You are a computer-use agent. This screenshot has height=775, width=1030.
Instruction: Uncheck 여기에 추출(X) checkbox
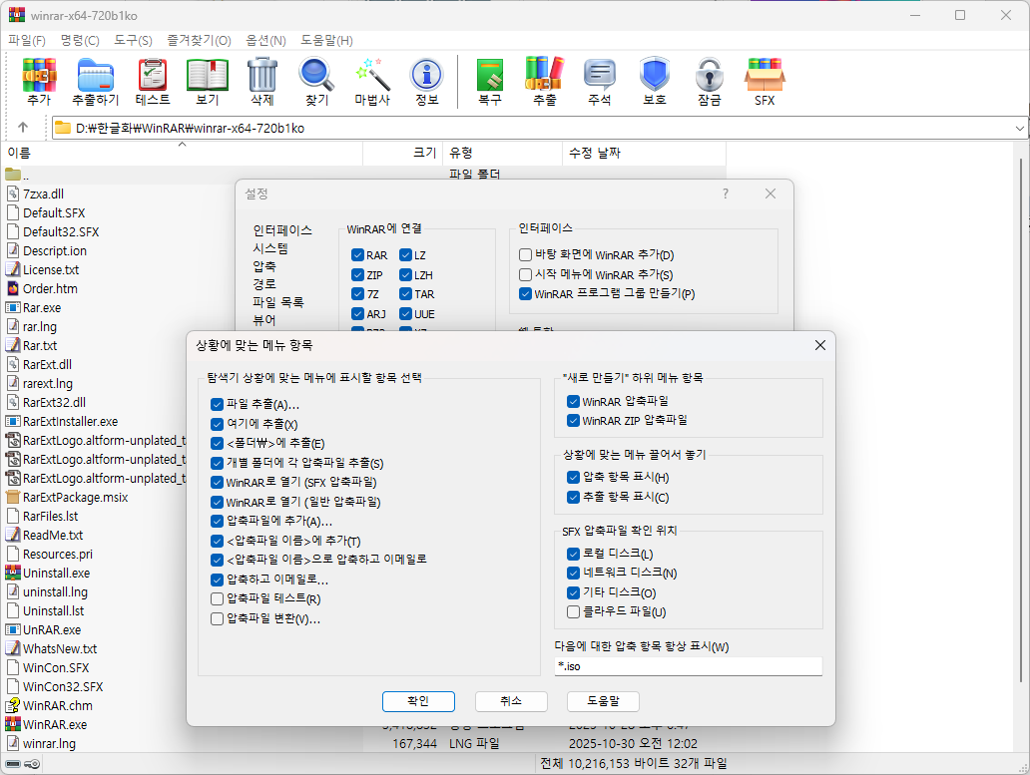(x=217, y=424)
